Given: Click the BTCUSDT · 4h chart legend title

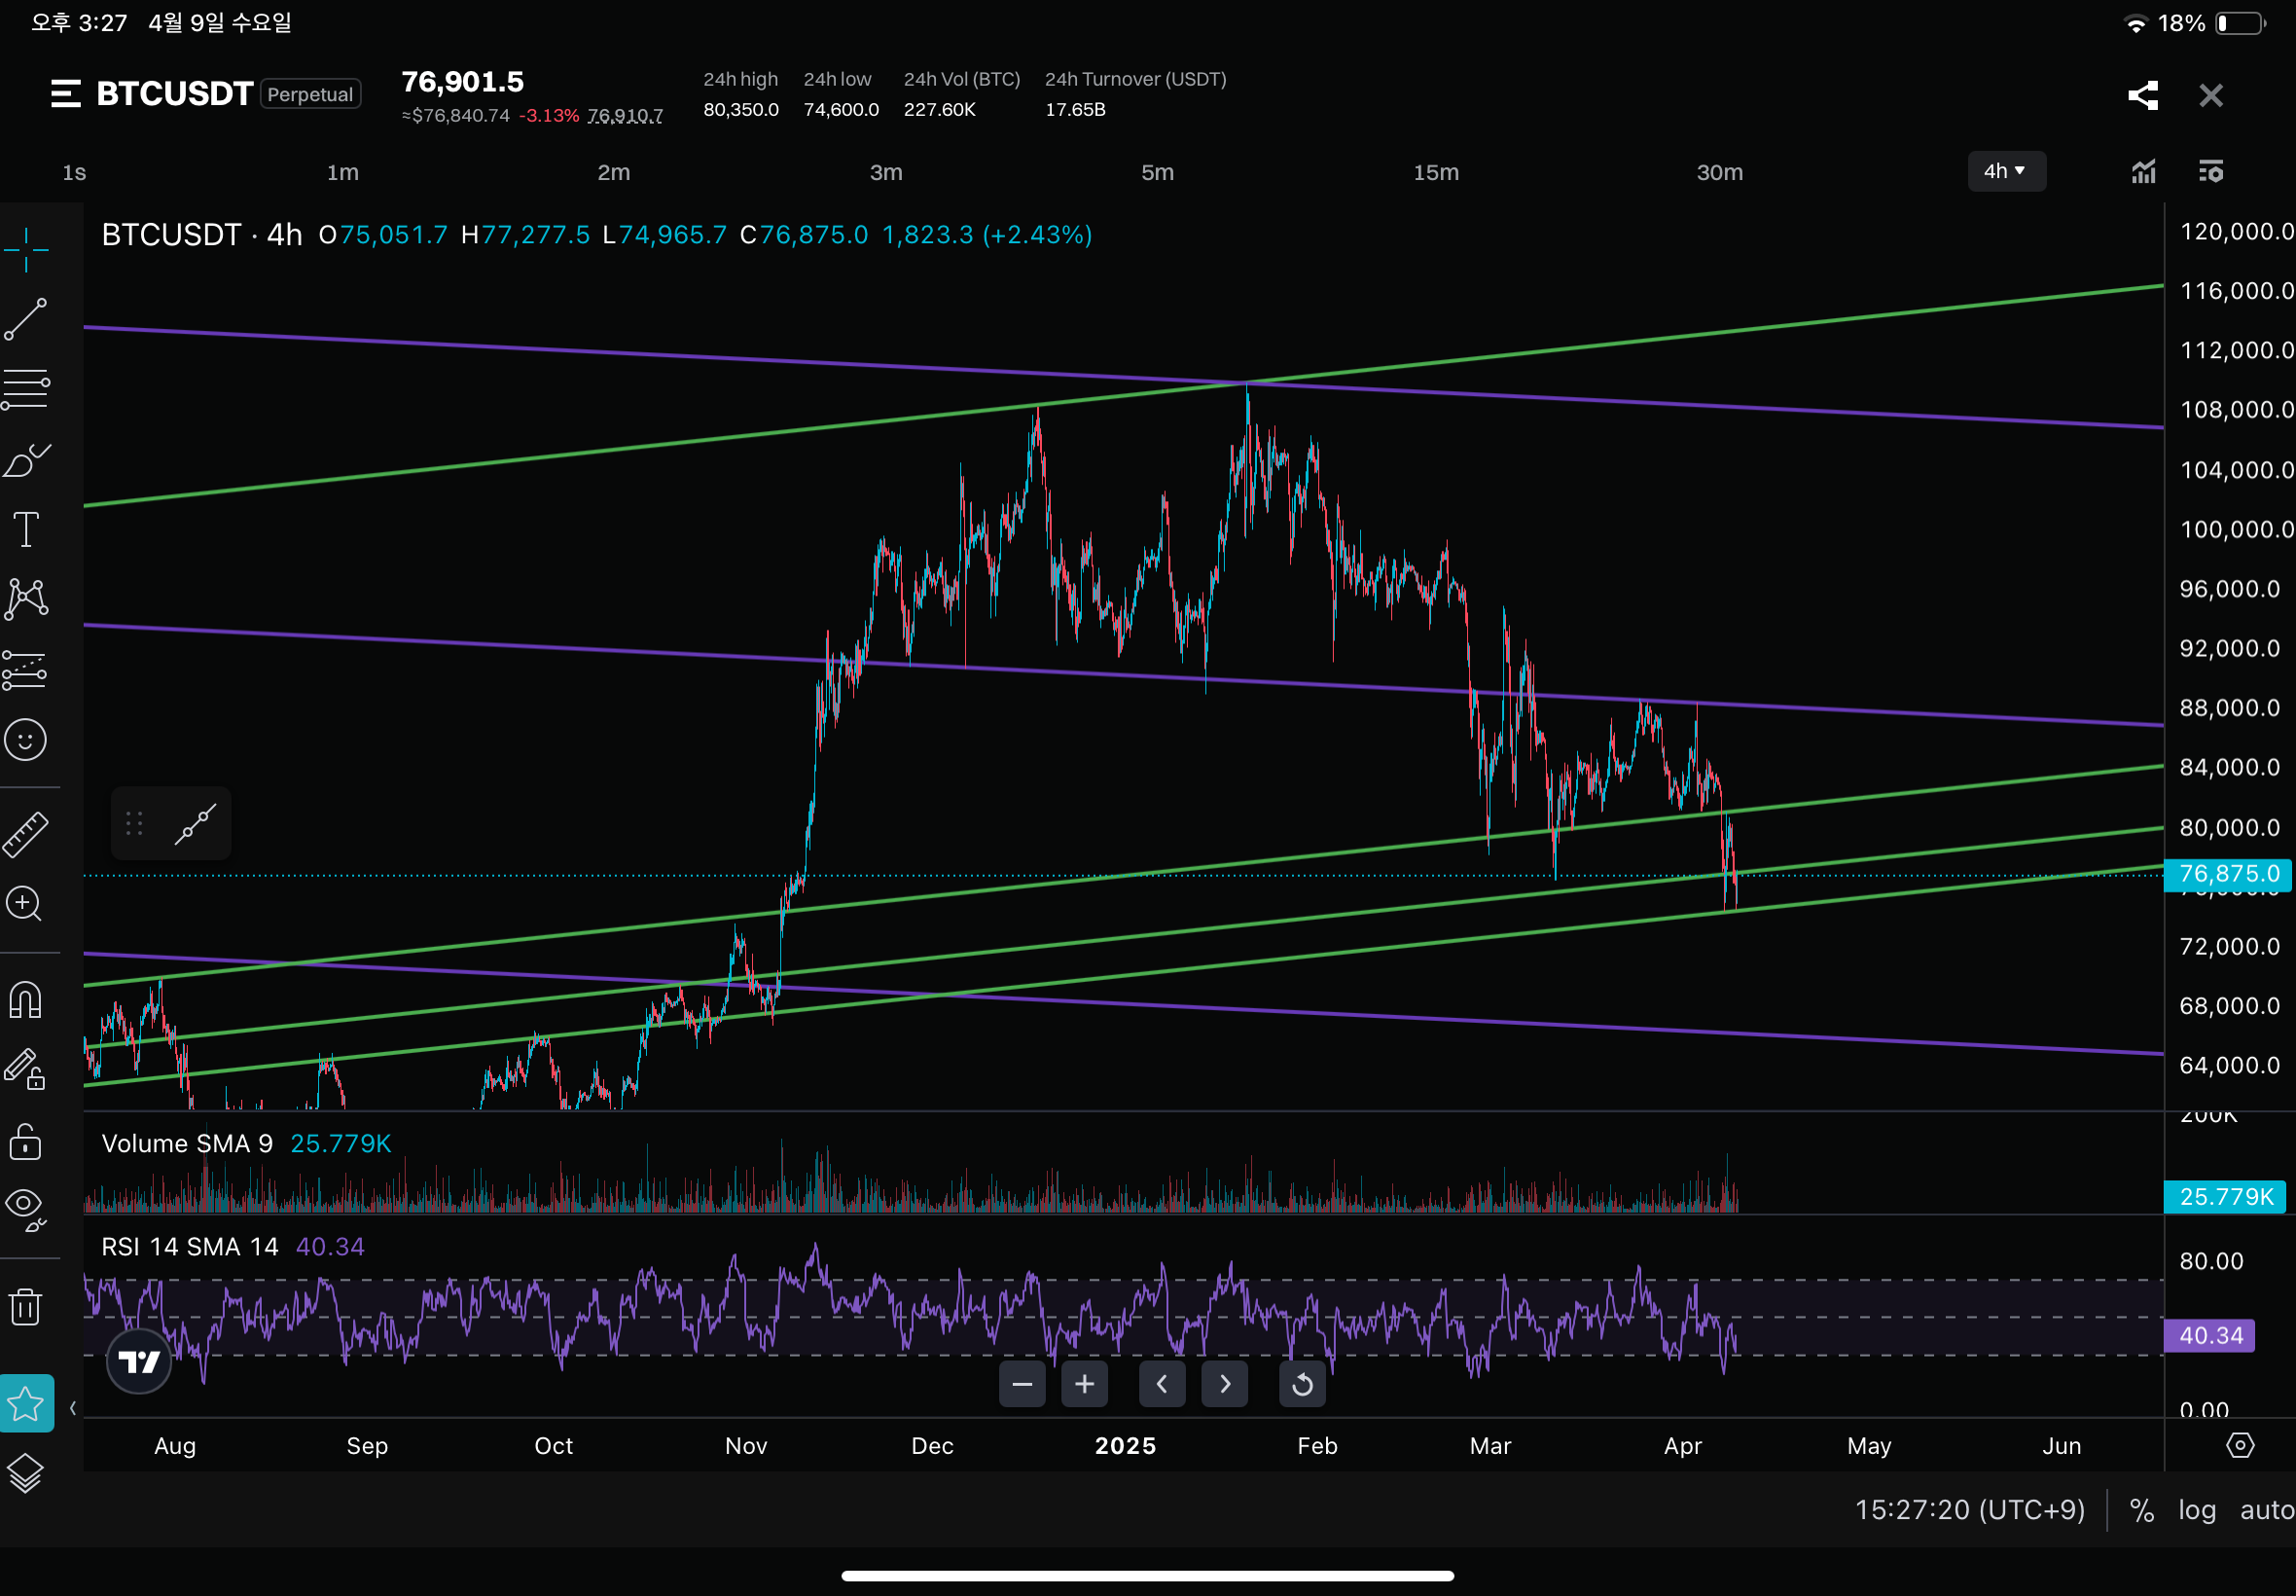Looking at the screenshot, I should [x=202, y=235].
